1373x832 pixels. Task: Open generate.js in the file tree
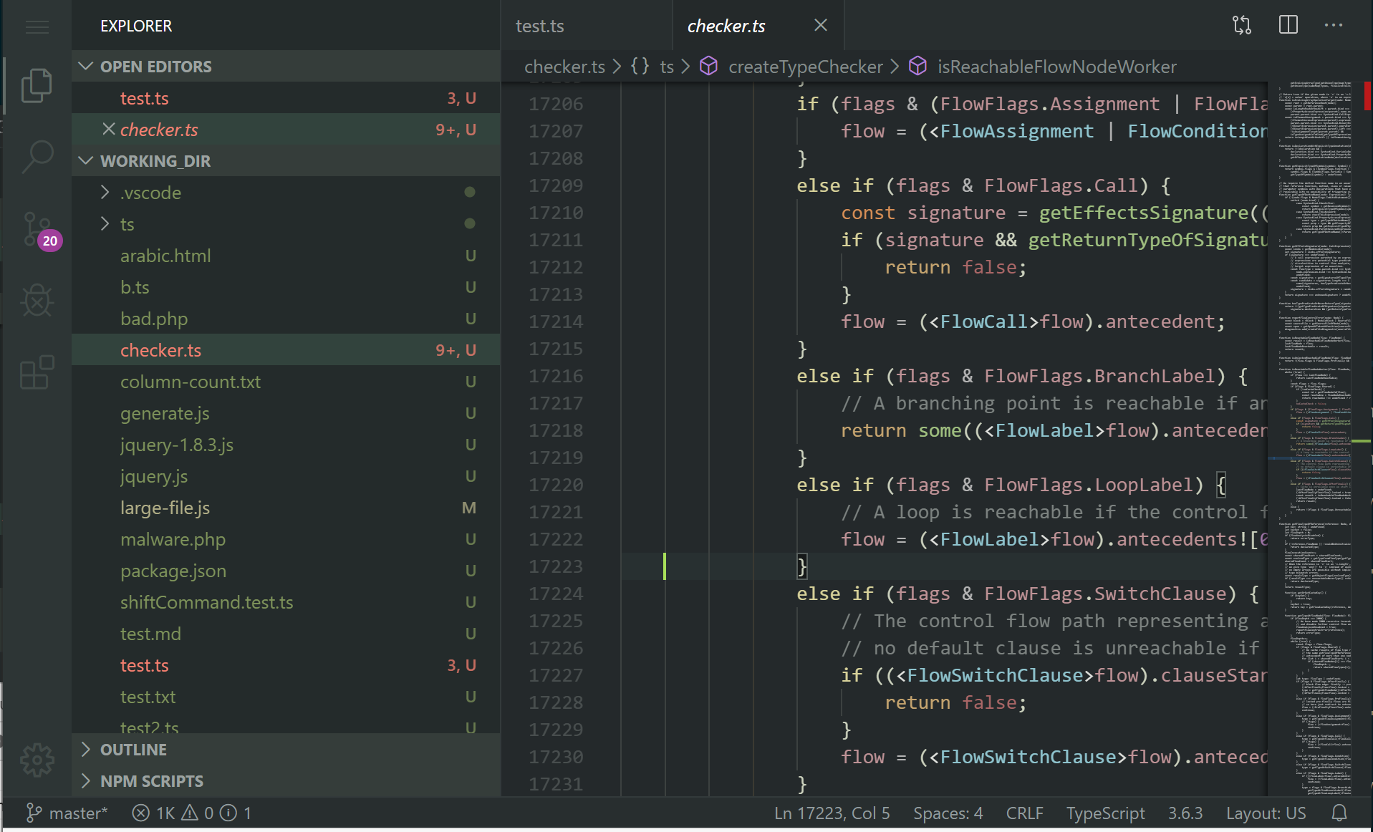coord(286,413)
